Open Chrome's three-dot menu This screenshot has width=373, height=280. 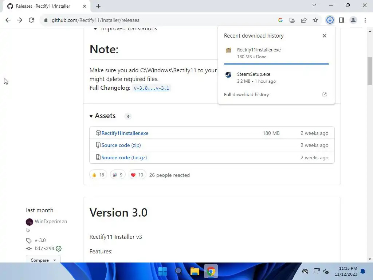[x=365, y=20]
